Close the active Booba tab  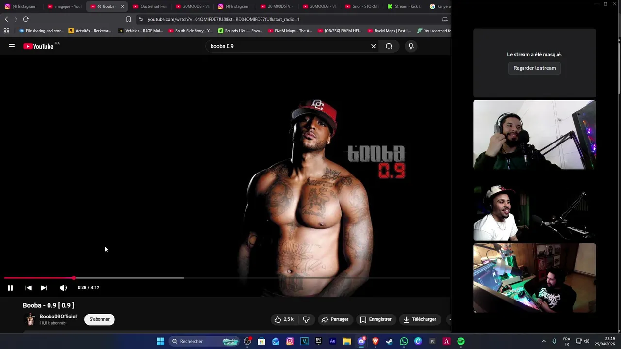(122, 6)
